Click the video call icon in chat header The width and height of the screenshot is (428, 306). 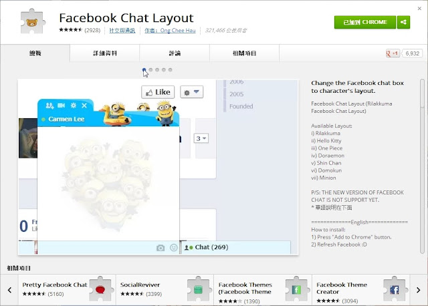tap(62, 106)
